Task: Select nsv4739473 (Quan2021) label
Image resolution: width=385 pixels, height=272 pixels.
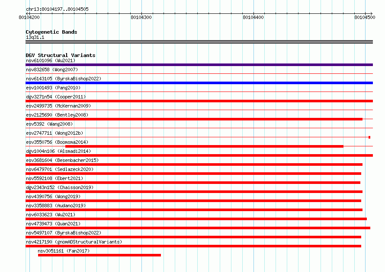Action: (x=53, y=224)
